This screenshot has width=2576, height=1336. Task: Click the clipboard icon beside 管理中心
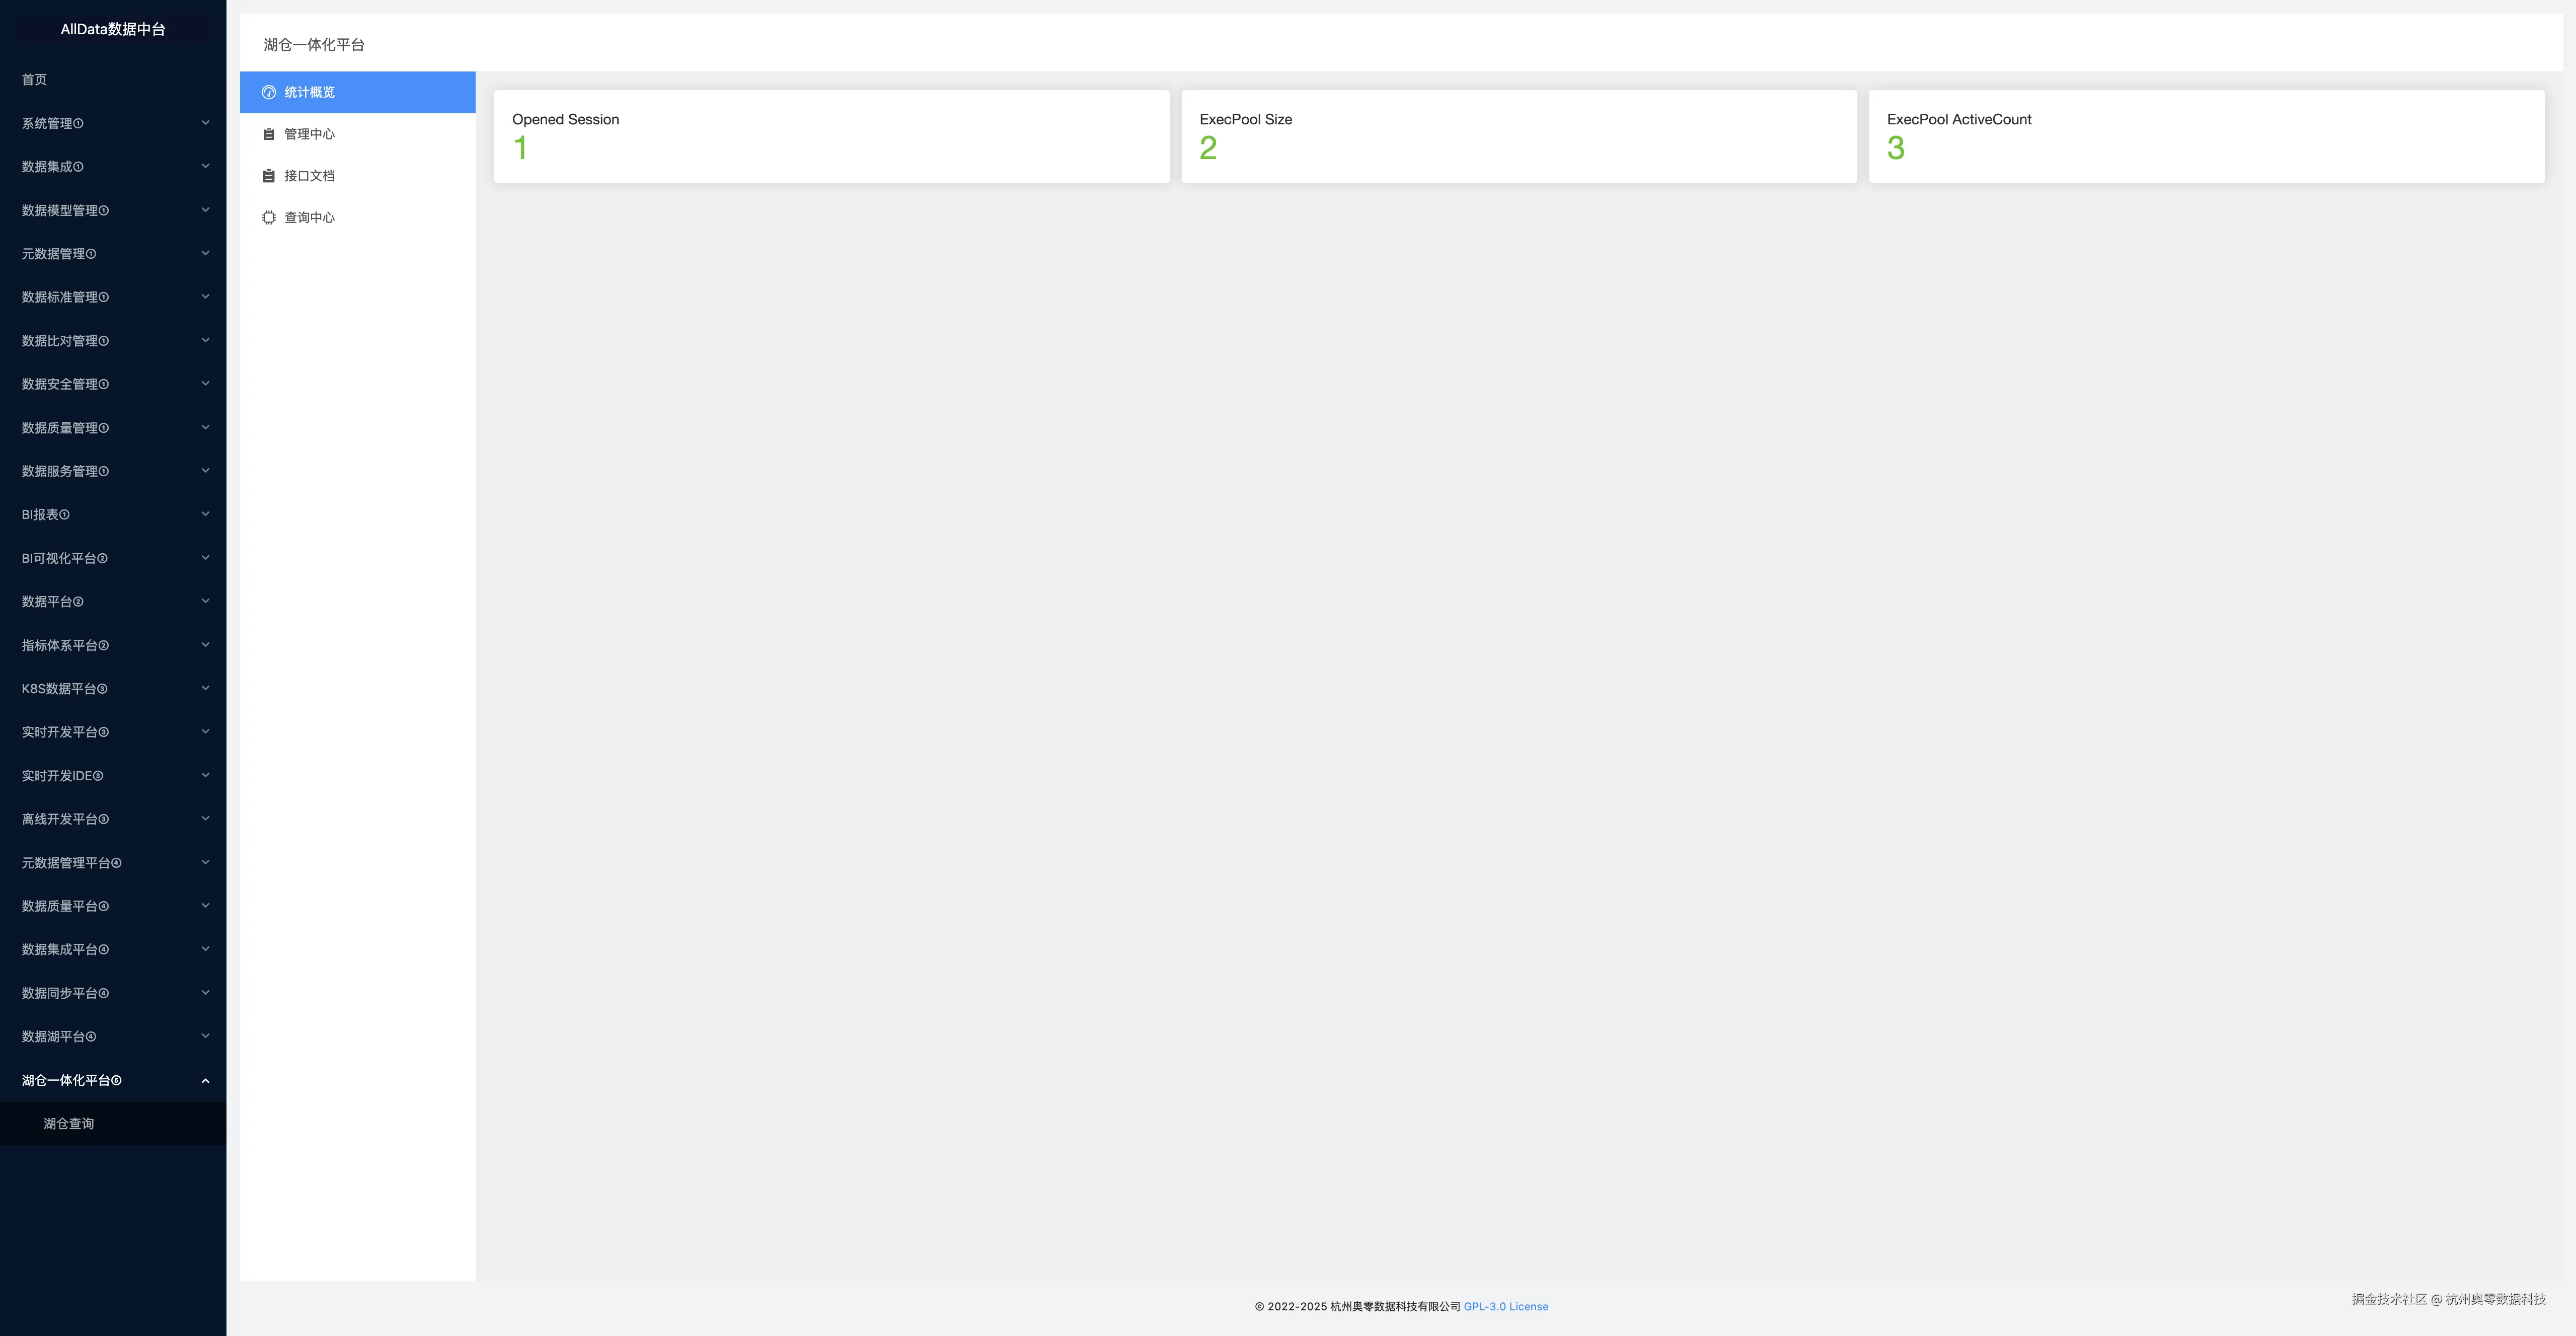point(268,134)
